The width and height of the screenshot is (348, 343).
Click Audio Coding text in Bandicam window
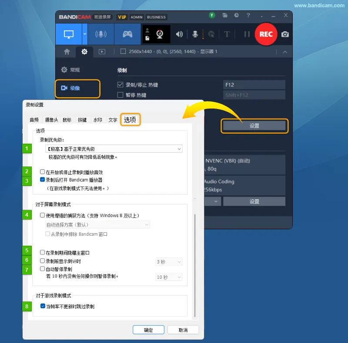click(x=219, y=181)
